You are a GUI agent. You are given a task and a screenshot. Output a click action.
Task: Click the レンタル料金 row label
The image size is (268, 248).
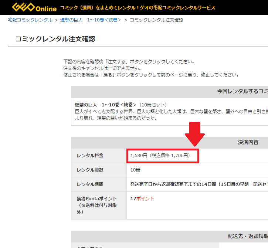pyautogui.click(x=90, y=156)
